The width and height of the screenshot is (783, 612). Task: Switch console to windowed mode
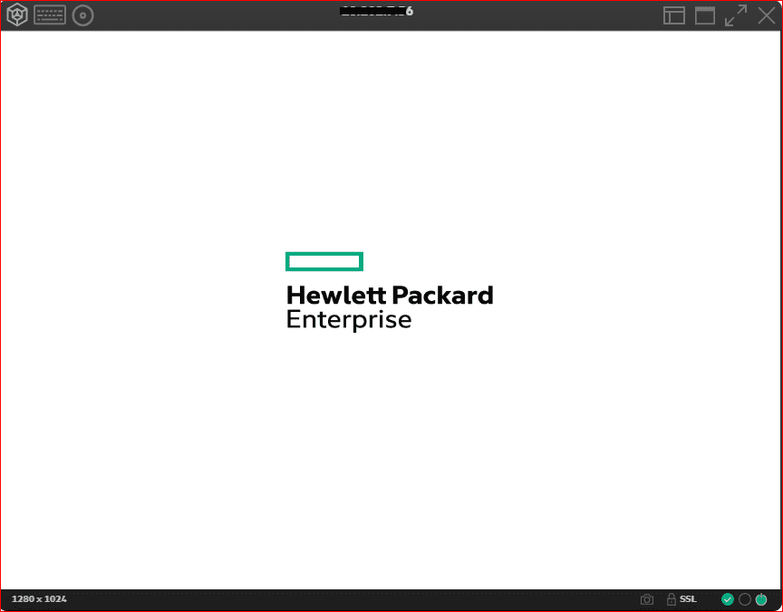705,15
